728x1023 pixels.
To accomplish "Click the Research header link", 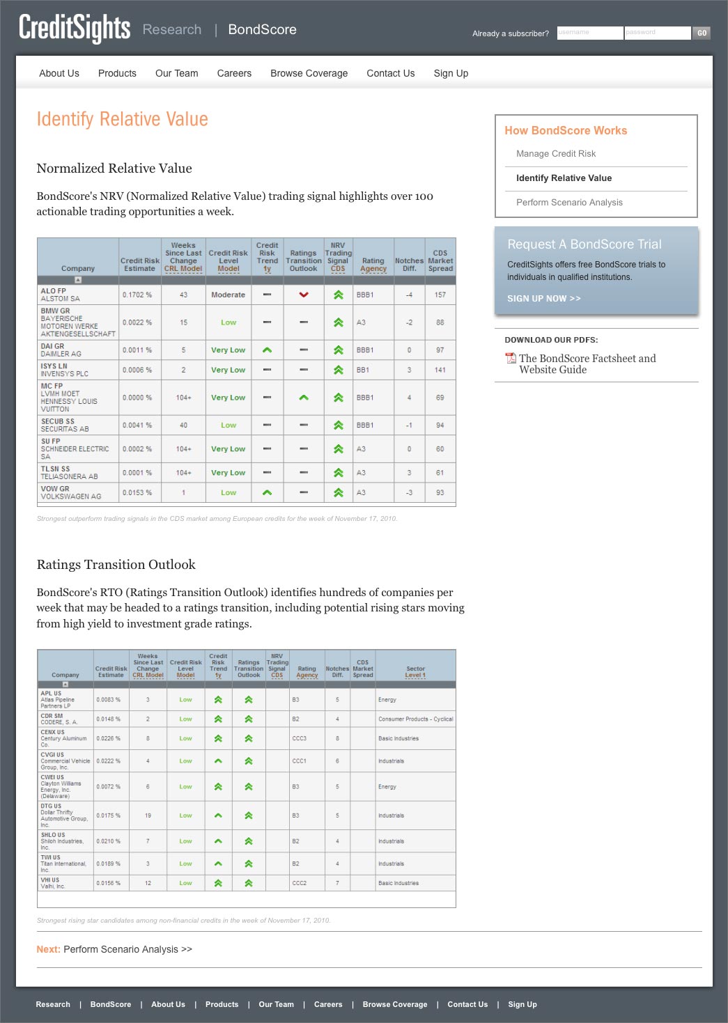I will pyautogui.click(x=172, y=29).
